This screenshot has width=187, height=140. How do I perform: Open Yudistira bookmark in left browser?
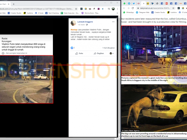[28, 13]
